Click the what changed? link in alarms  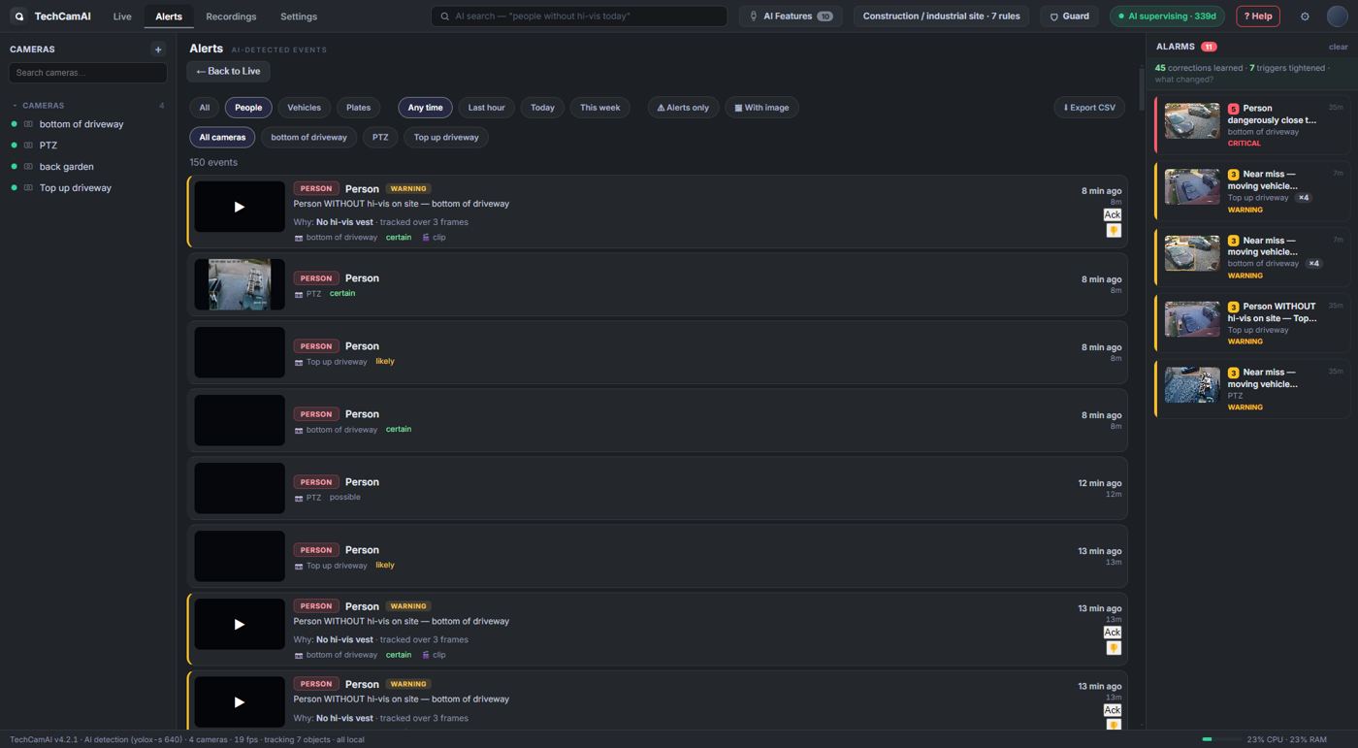[1183, 80]
